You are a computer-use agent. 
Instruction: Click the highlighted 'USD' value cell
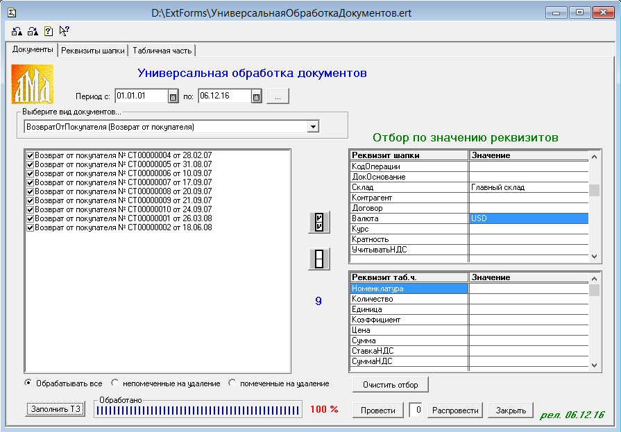tap(529, 218)
